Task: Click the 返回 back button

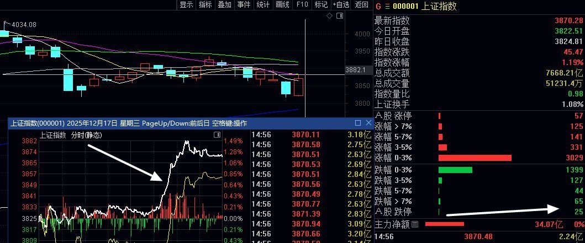Action: (361, 5)
